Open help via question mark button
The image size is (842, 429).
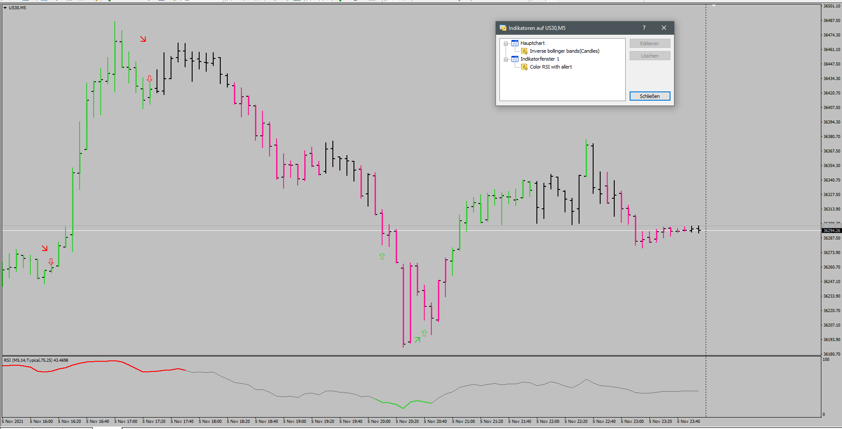click(644, 28)
